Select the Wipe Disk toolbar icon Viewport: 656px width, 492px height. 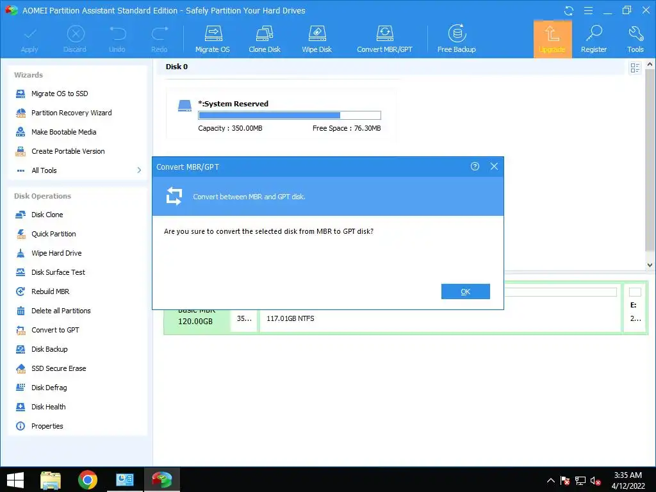point(316,39)
